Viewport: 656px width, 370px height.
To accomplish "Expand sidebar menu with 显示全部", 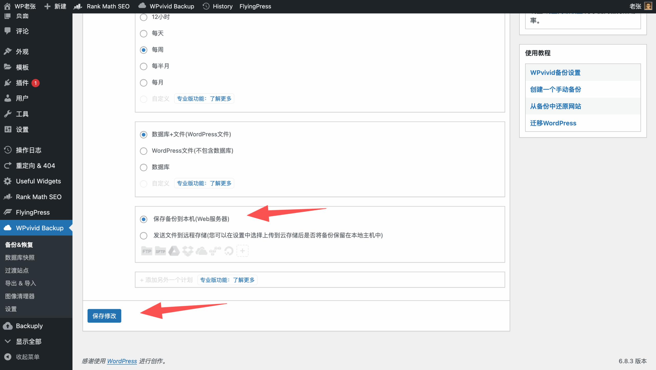I will point(28,341).
